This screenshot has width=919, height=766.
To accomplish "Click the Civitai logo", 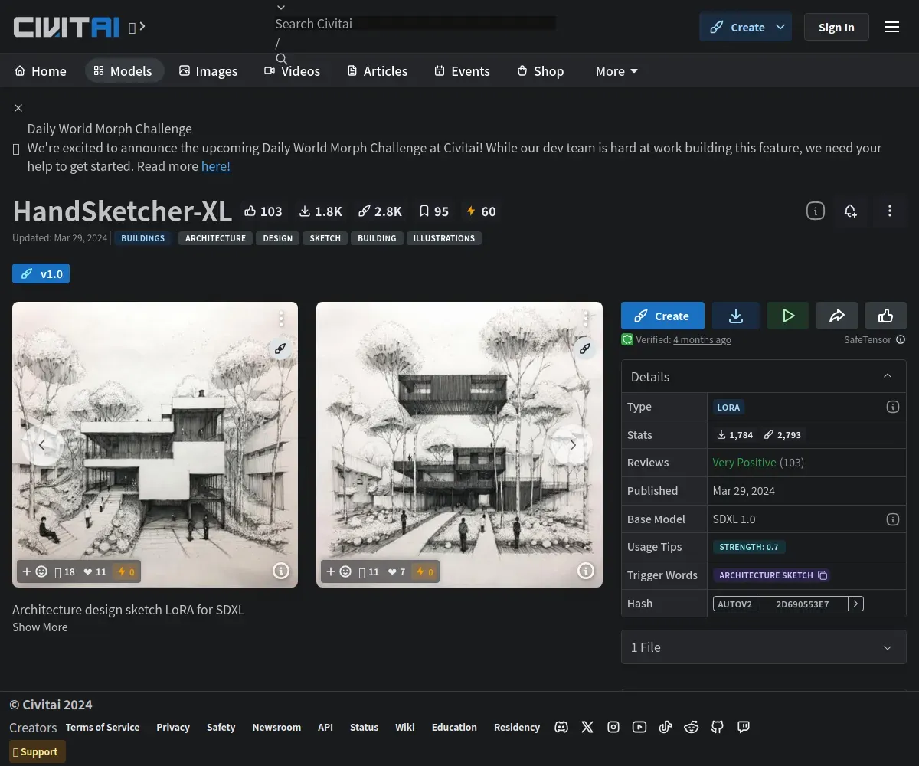I will tap(67, 27).
